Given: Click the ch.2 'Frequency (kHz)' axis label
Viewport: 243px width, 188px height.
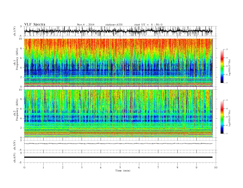Looking at the screenshot, I should 17,109.
